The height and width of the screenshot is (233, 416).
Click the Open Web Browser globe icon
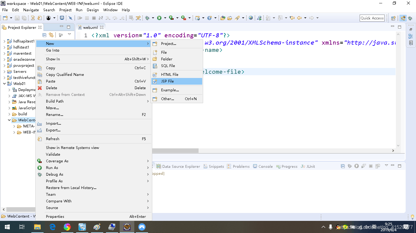click(251, 18)
